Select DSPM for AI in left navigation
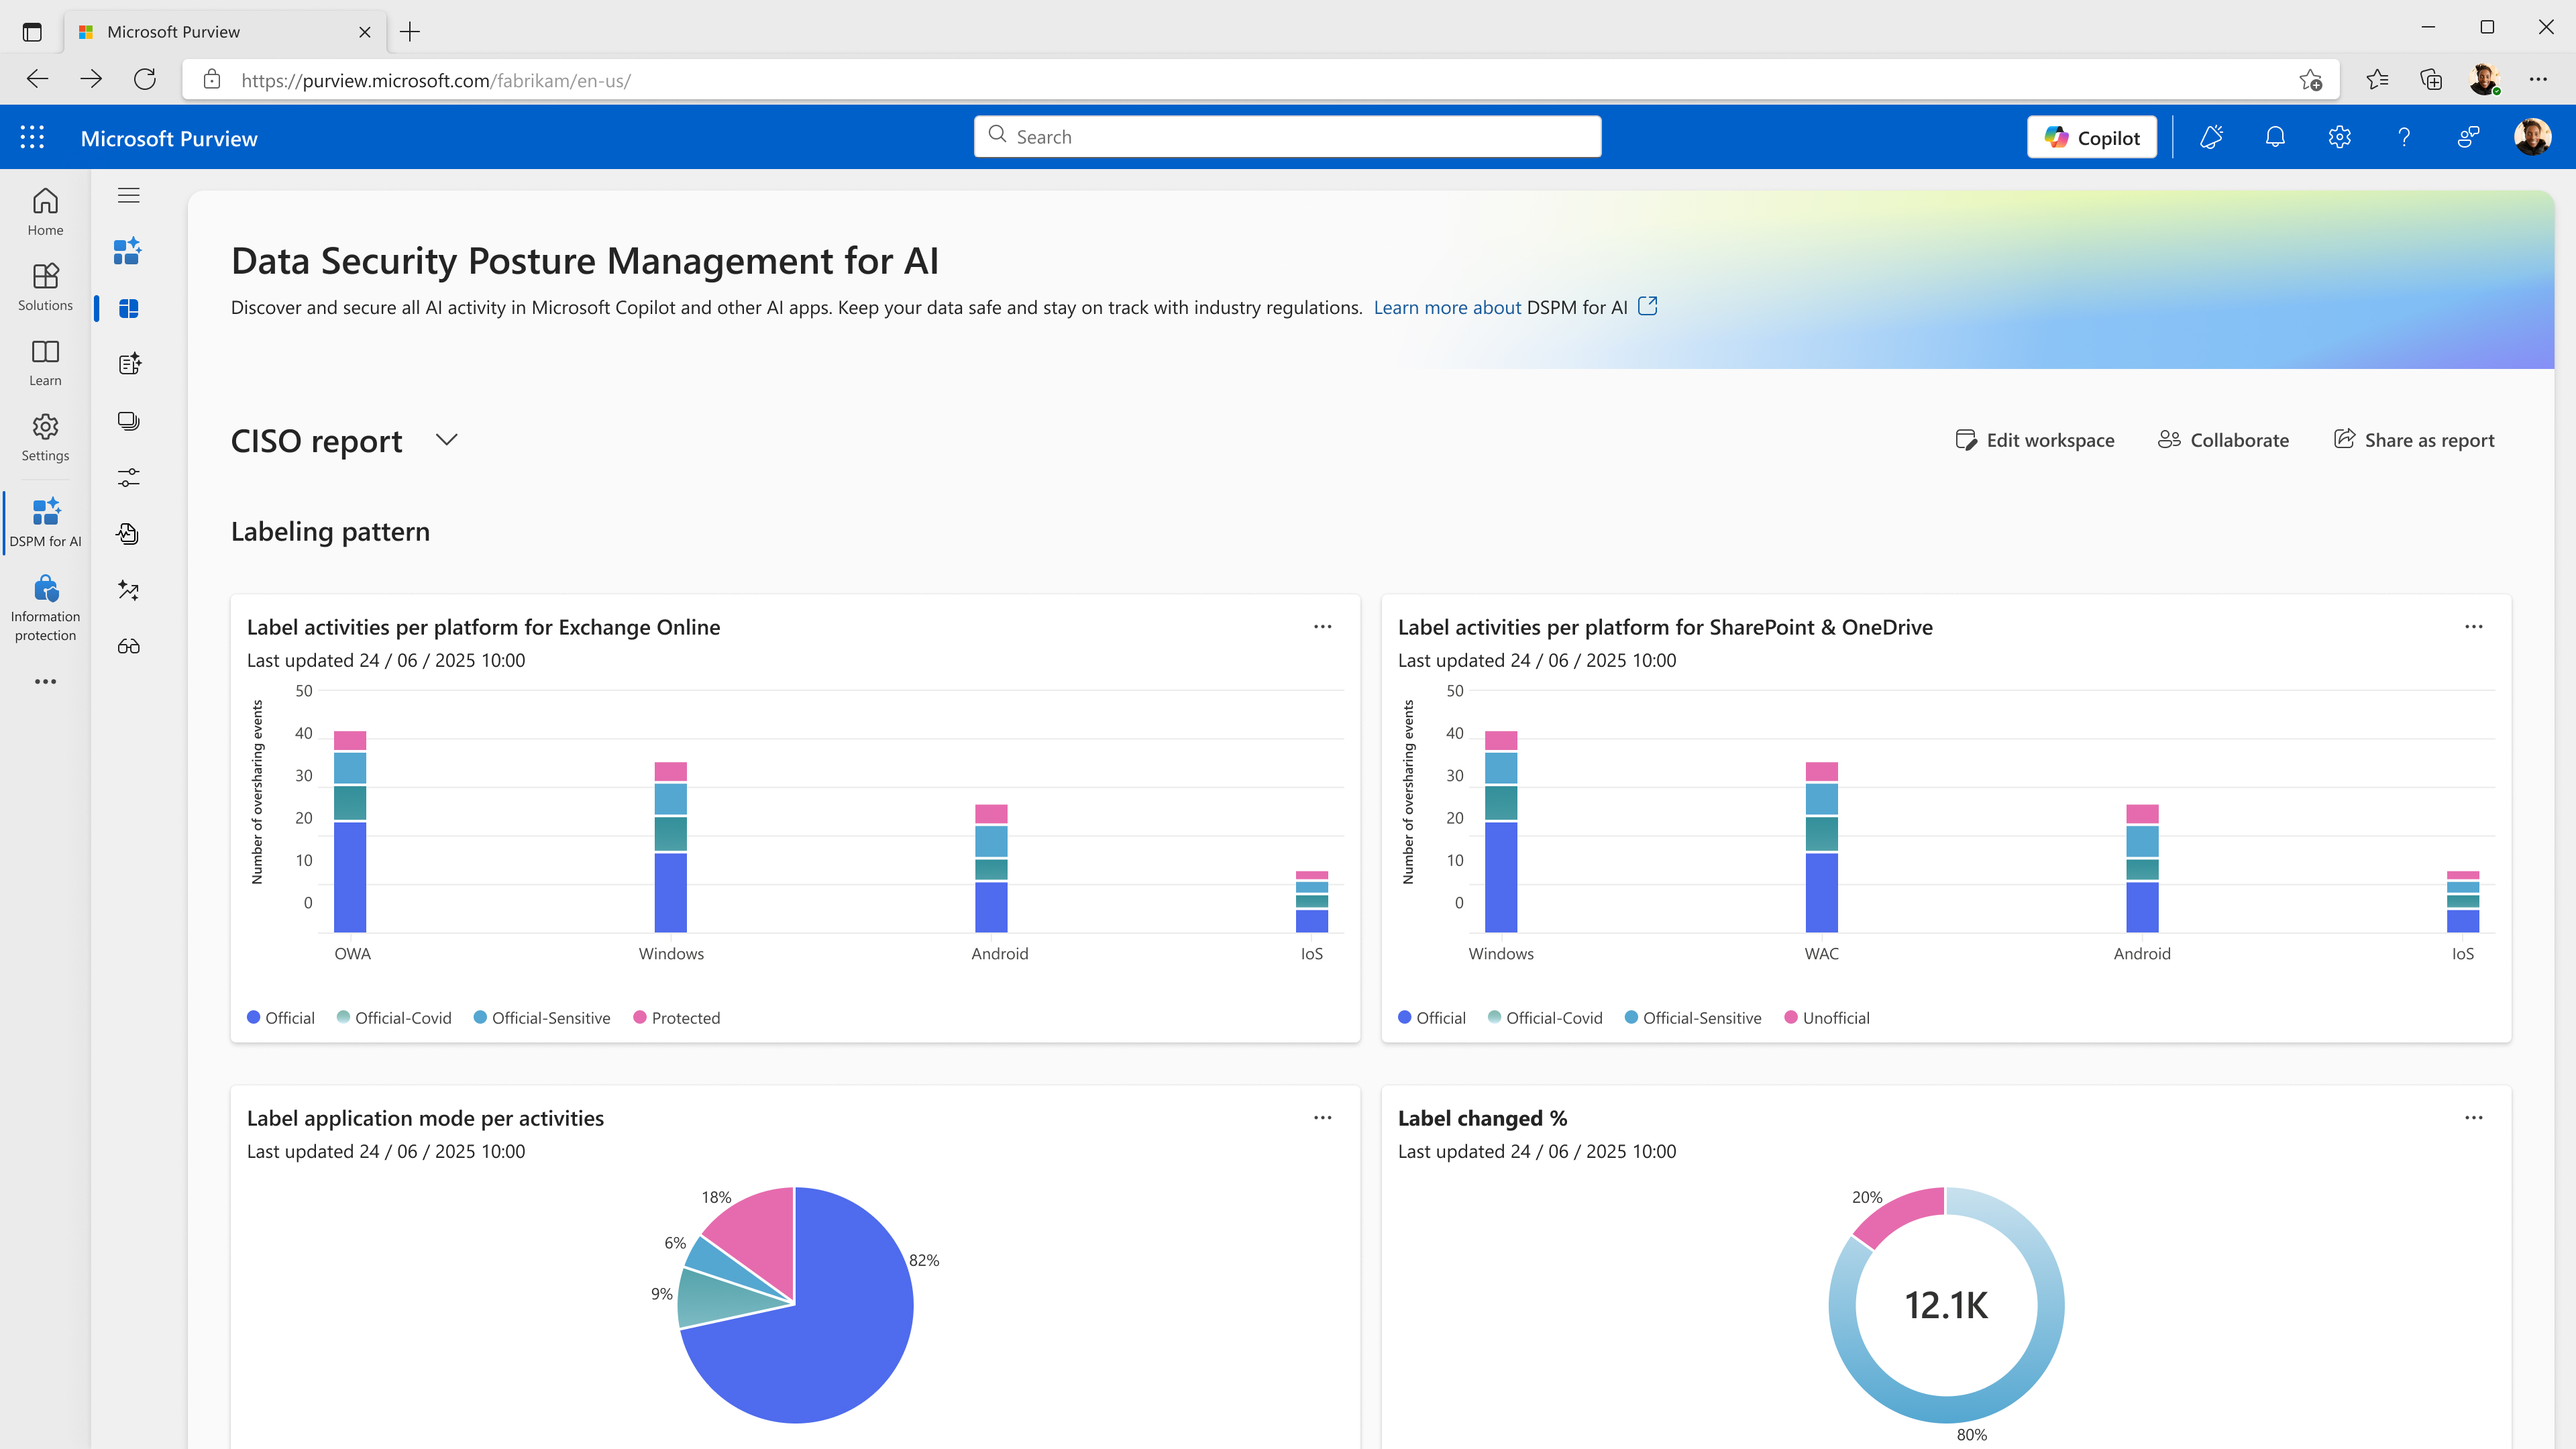This screenshot has width=2576, height=1449. 45,523
